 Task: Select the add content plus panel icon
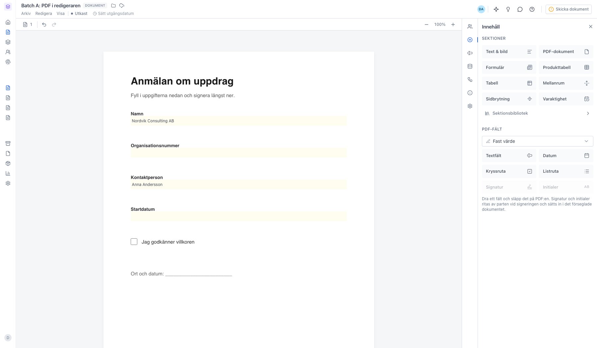point(470,40)
